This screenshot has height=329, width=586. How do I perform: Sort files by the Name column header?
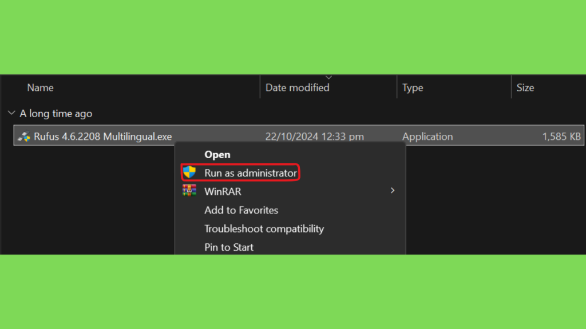41,87
